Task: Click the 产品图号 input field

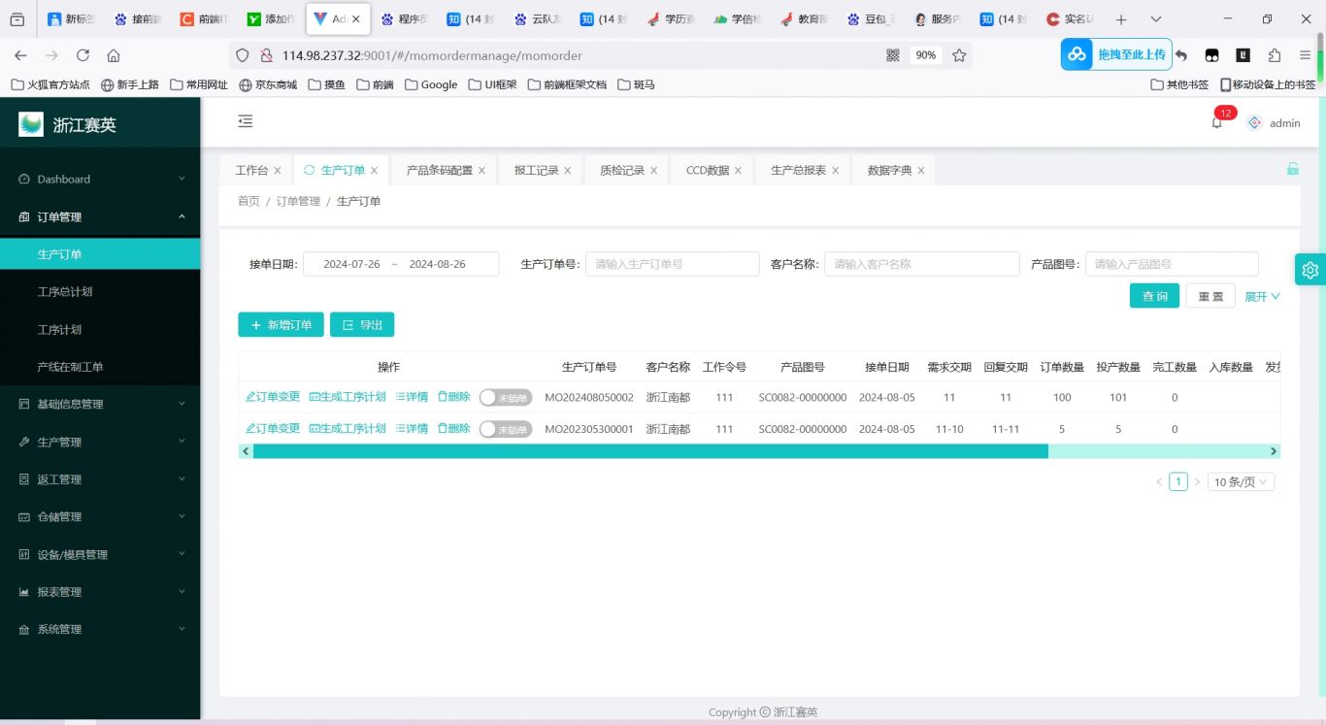Action: (1172, 264)
